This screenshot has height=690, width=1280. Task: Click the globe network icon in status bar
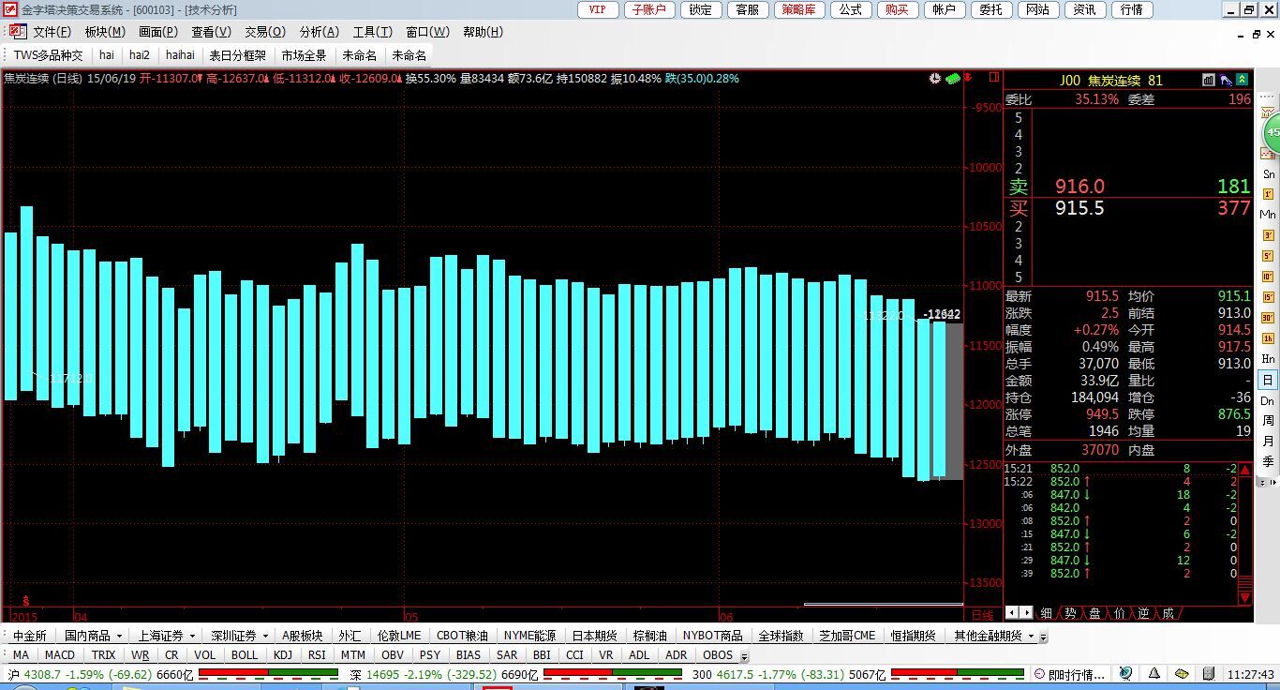point(1125,674)
